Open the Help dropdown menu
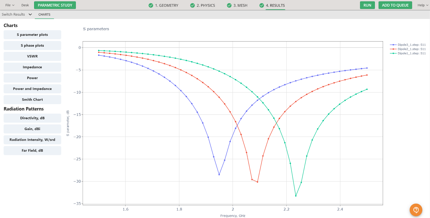The image size is (430, 218). click(423, 5)
